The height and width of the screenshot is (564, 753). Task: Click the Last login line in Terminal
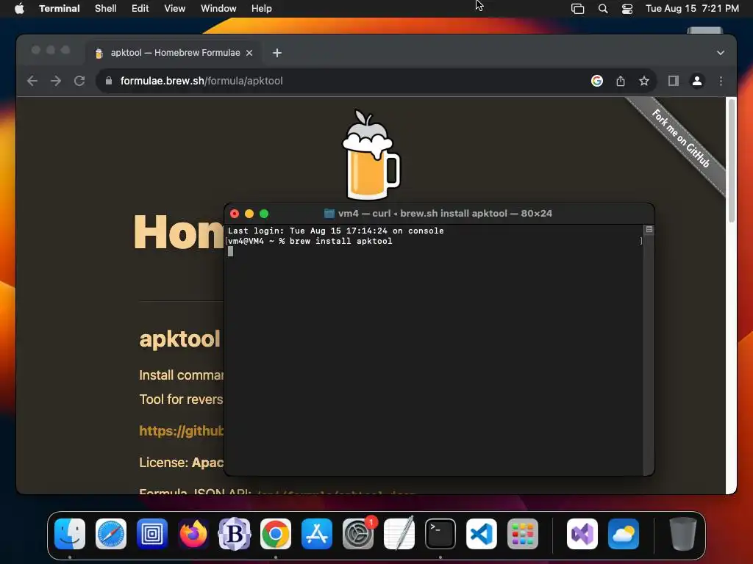click(335, 231)
